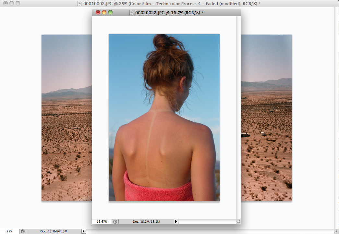Open the status popup arrow beside Doc: 18.1M/18.1M
339x234 pixels.
tap(176, 222)
